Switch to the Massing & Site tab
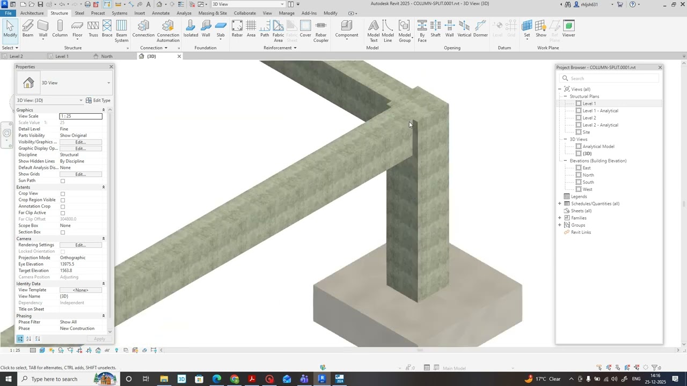This screenshot has height=386, width=687. pyautogui.click(x=213, y=13)
